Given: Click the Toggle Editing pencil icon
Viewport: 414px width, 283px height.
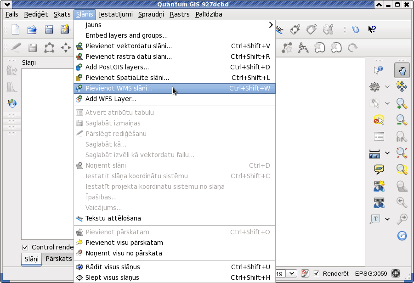Looking at the screenshot, I should pyautogui.click(x=16, y=47).
